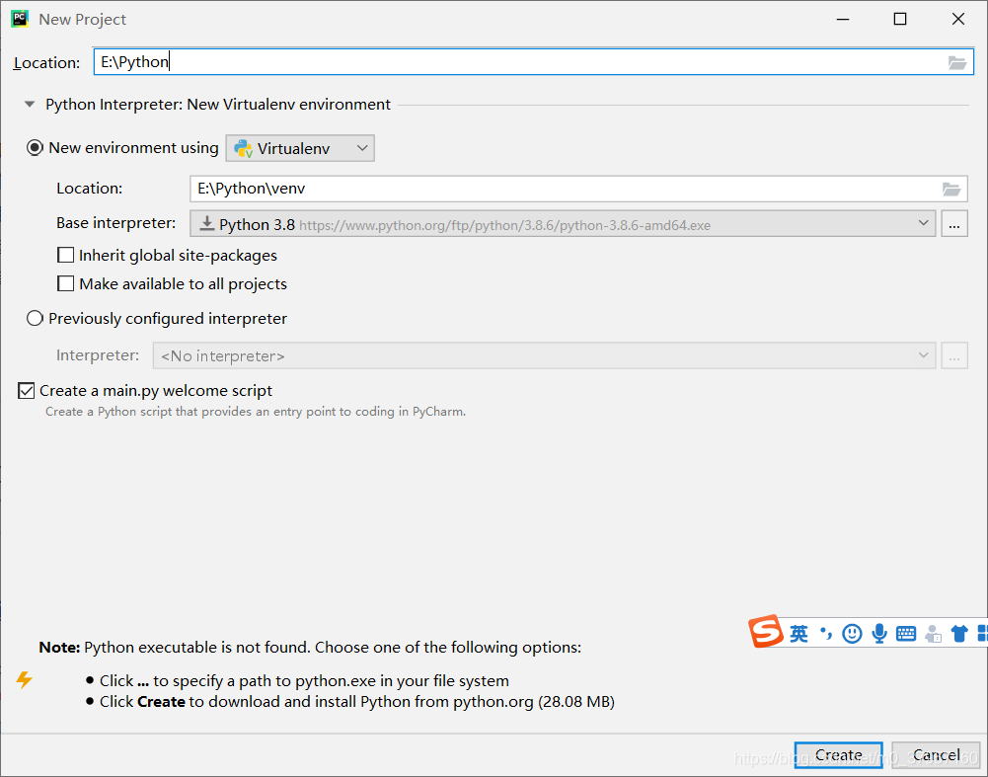
Task: Click the download icon beside Python 3.8
Action: [x=206, y=224]
